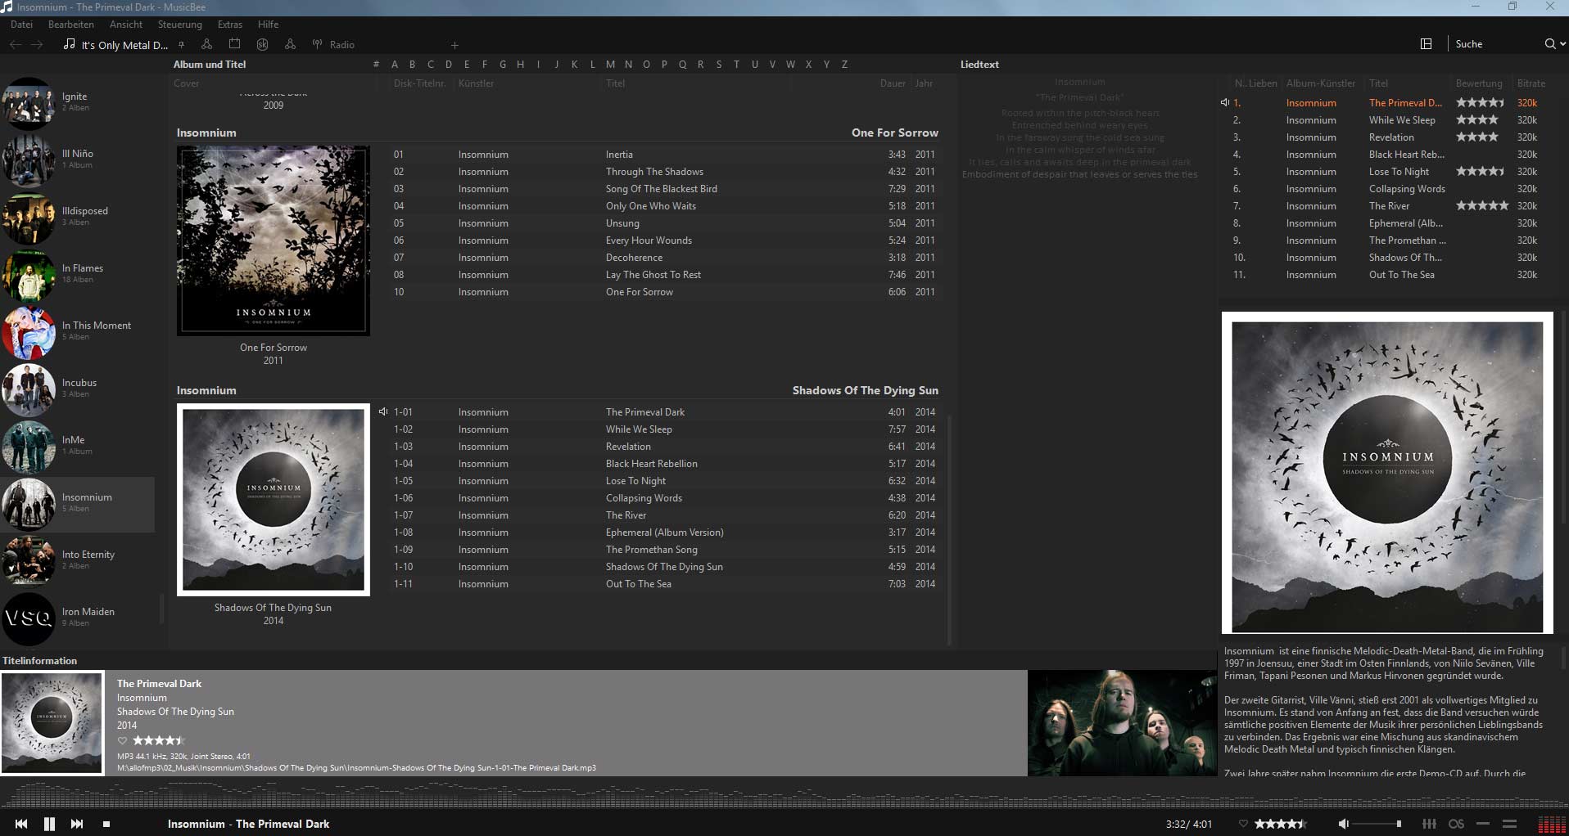The image size is (1569, 836).
Task: Click Shadows Of The Dying Sun cover in album list
Action: [274, 500]
